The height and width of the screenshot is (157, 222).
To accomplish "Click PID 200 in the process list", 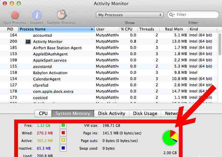I will click(x=14, y=41).
